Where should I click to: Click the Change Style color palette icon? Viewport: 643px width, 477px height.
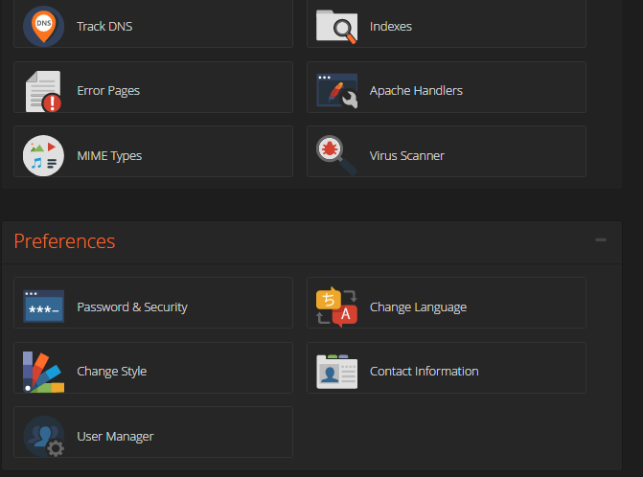tap(43, 372)
